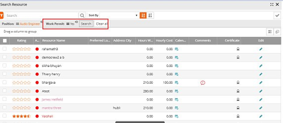Check the Thiery henry row checkbox
Screen dimensions: 283x123
[x=4, y=74]
